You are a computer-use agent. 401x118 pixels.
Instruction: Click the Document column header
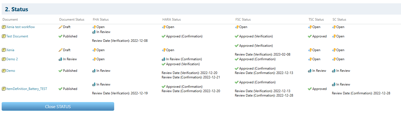(10, 20)
